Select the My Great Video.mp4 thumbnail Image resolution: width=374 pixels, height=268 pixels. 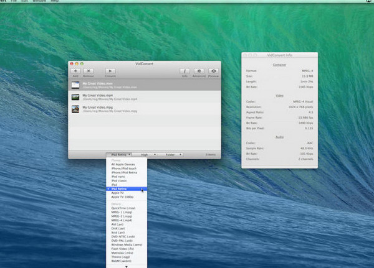click(75, 97)
